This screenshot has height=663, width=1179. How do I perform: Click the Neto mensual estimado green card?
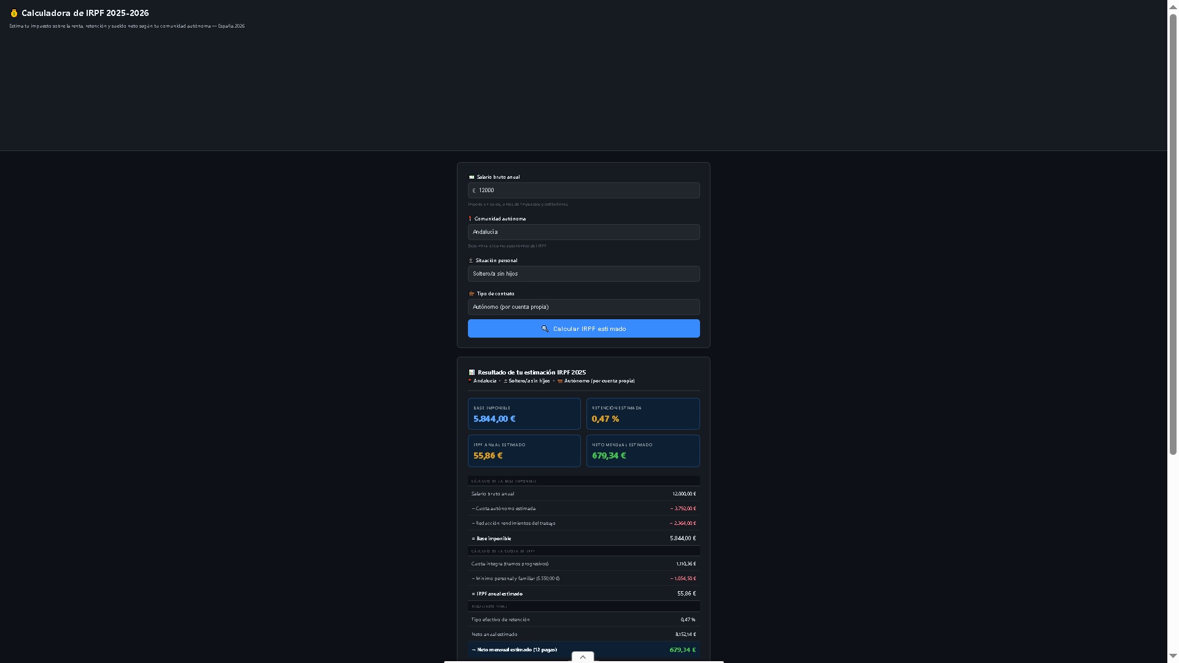642,451
